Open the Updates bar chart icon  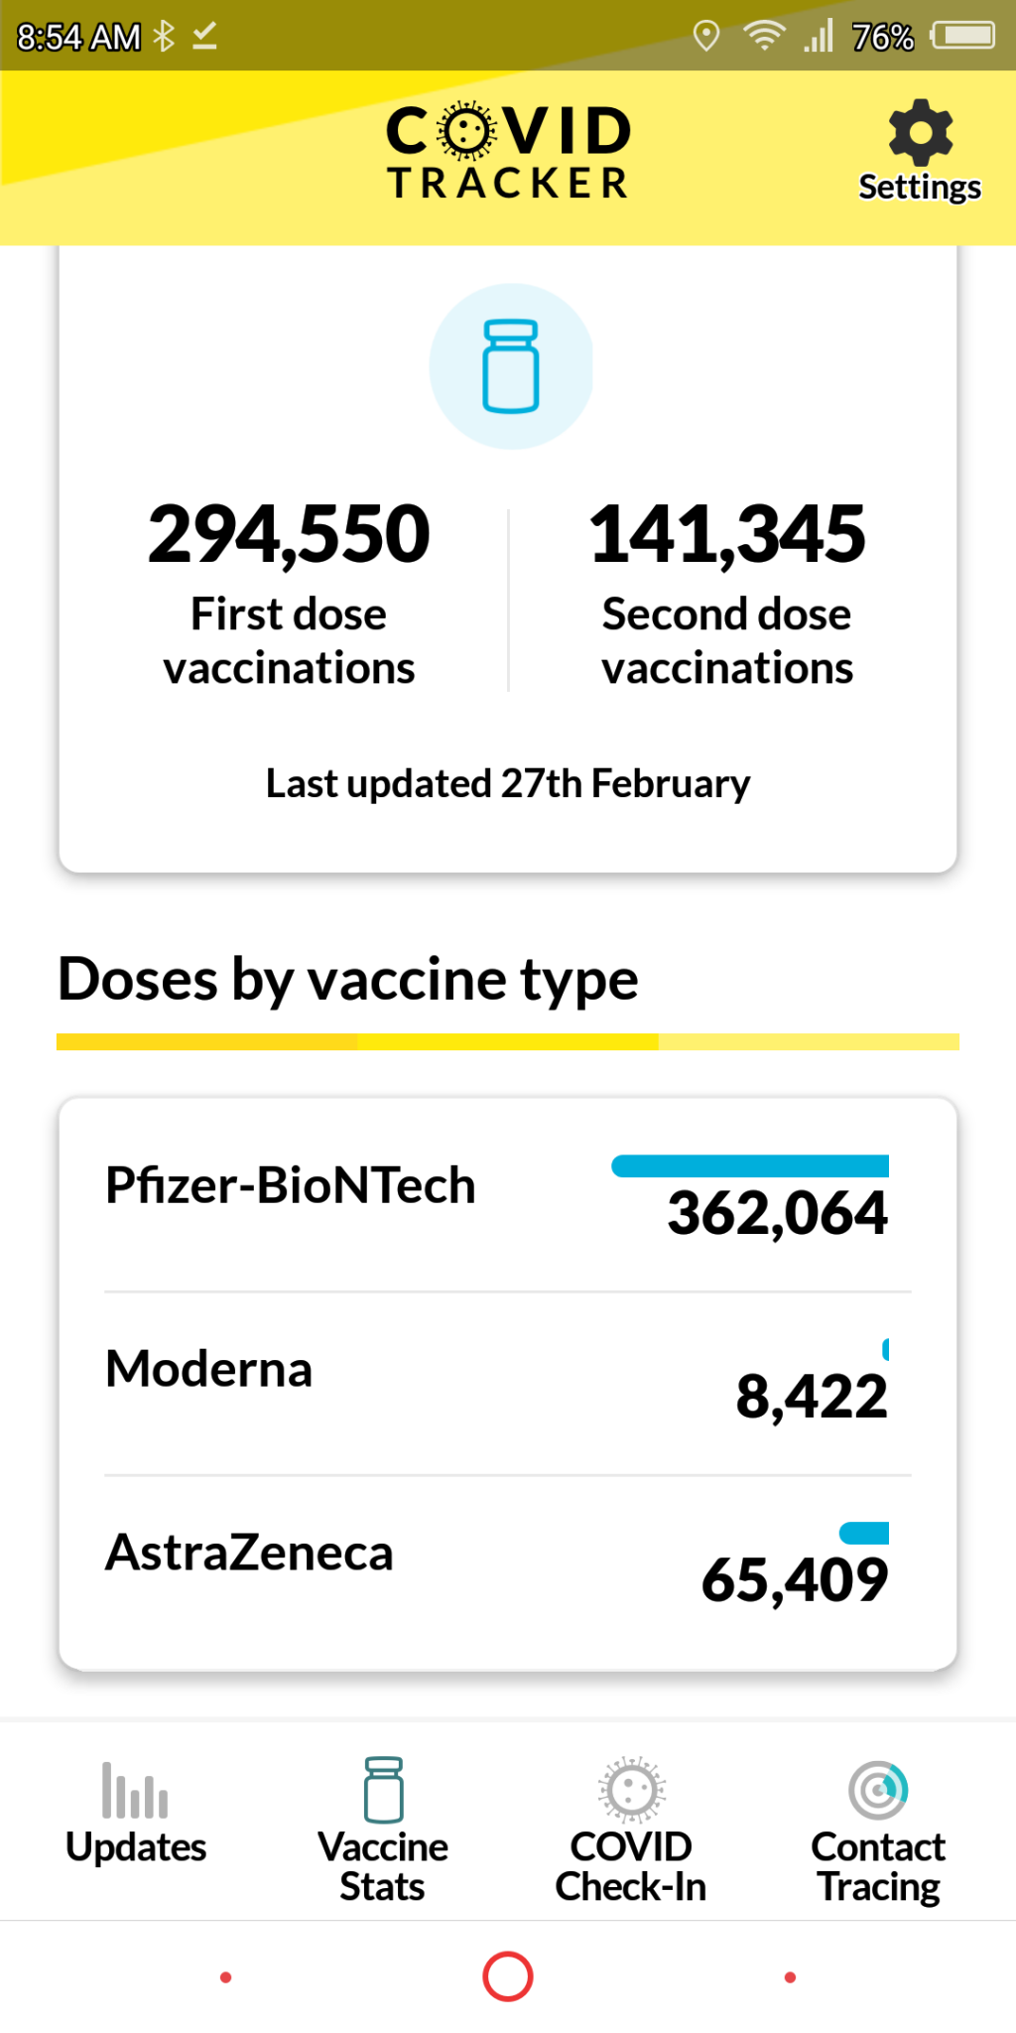pos(135,1790)
